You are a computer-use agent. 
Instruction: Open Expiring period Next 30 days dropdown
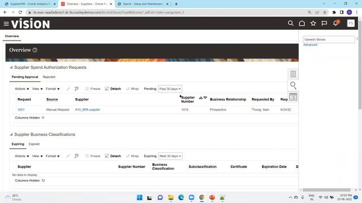(170, 156)
